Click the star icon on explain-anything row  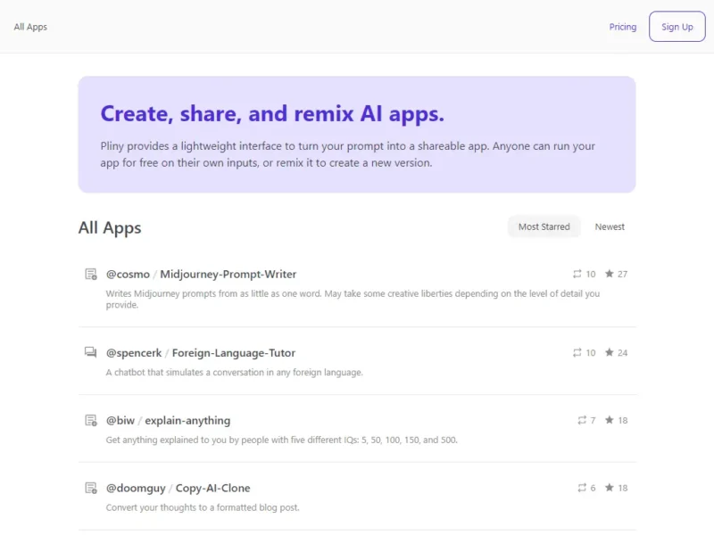coord(610,420)
